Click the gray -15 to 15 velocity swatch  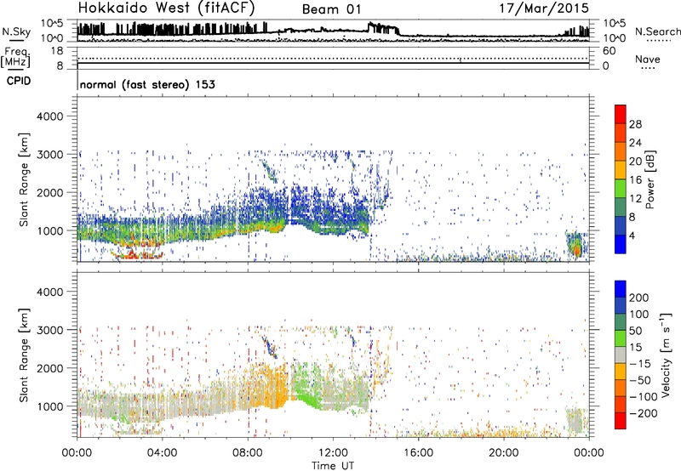621,355
